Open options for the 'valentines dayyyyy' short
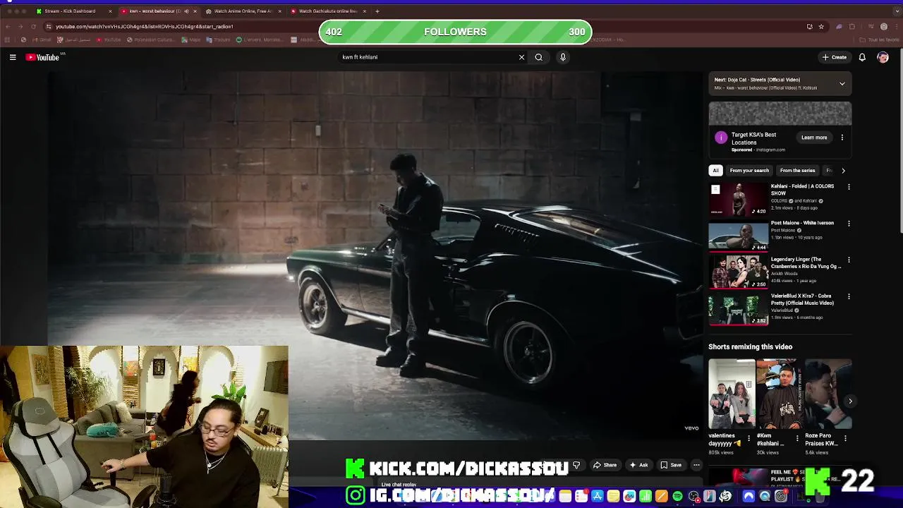 pos(749,438)
